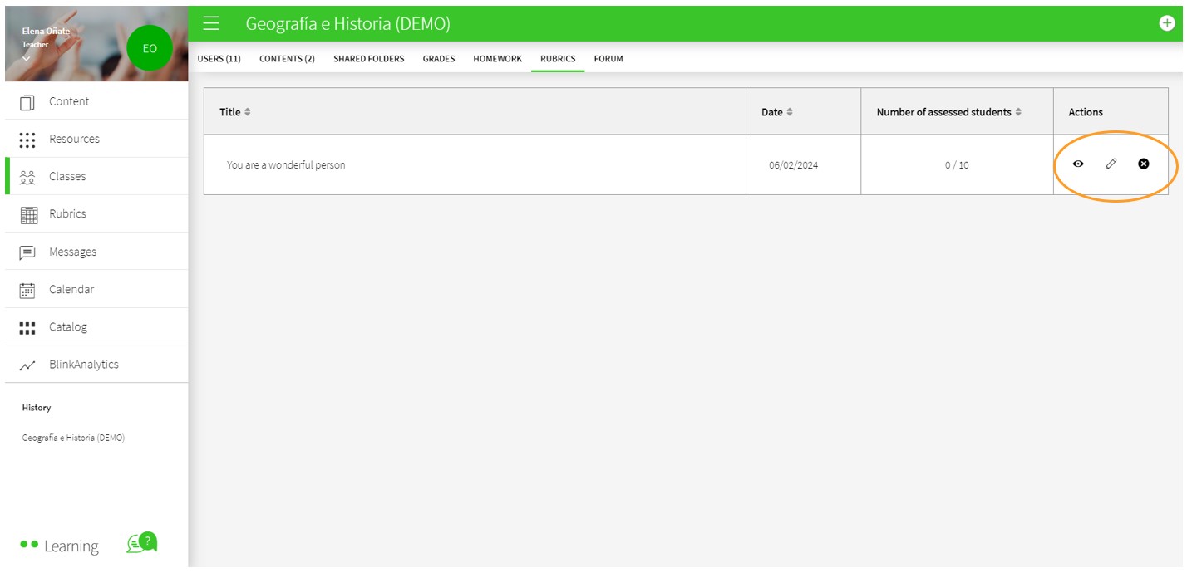Screen dimensions: 1187x573
Task: Click the Content sidebar icon
Action: point(27,102)
